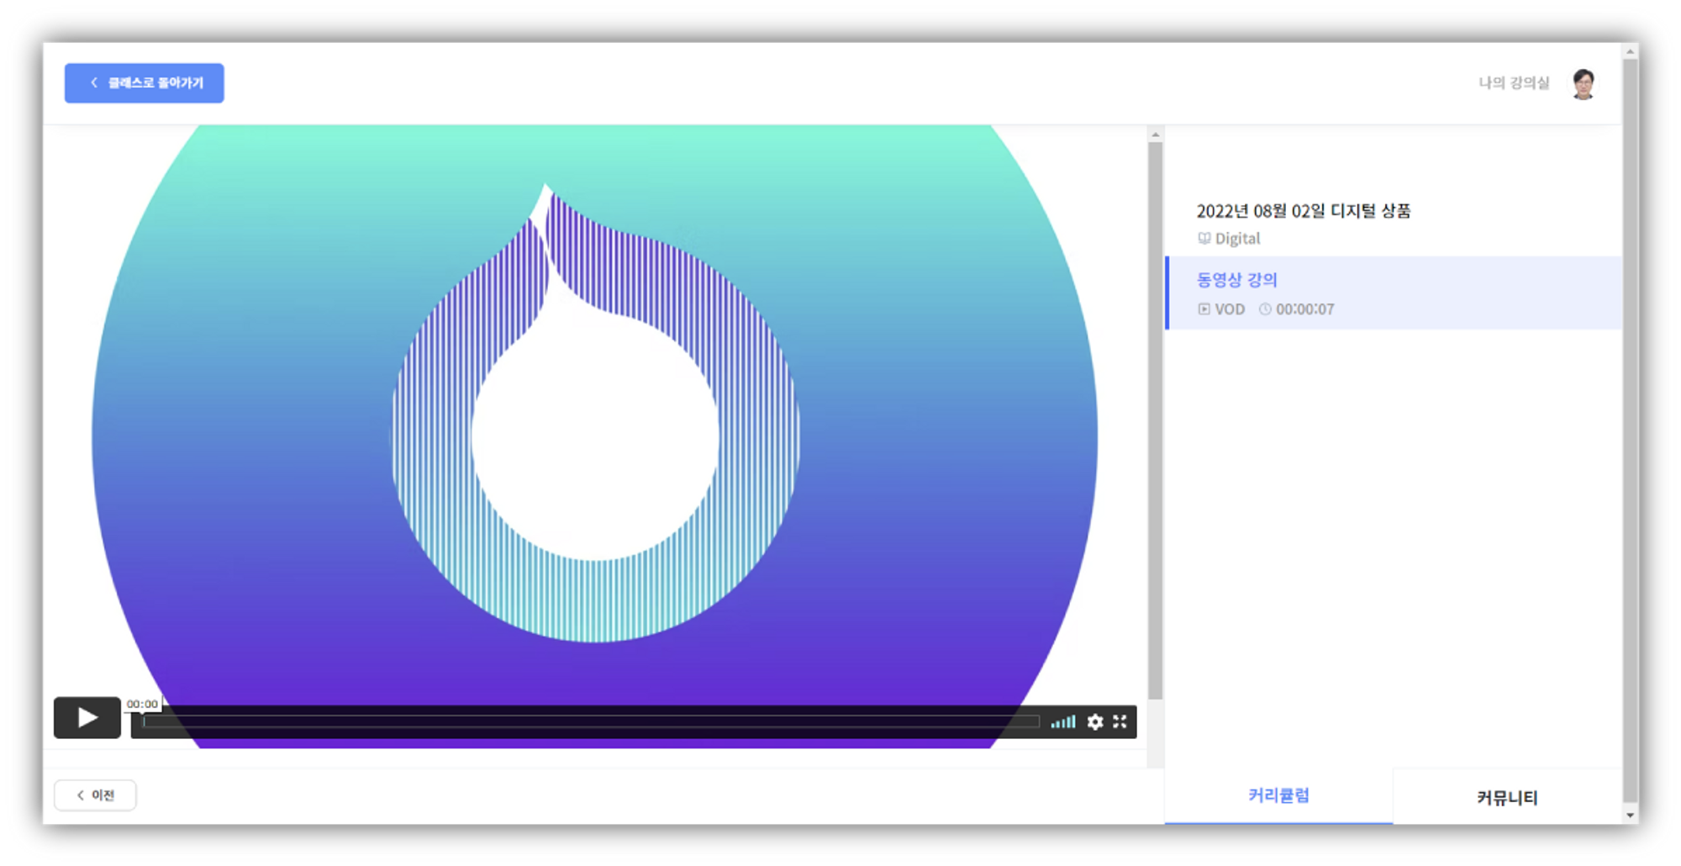
Task: Go to previous lesson with 이전
Action: 95,795
